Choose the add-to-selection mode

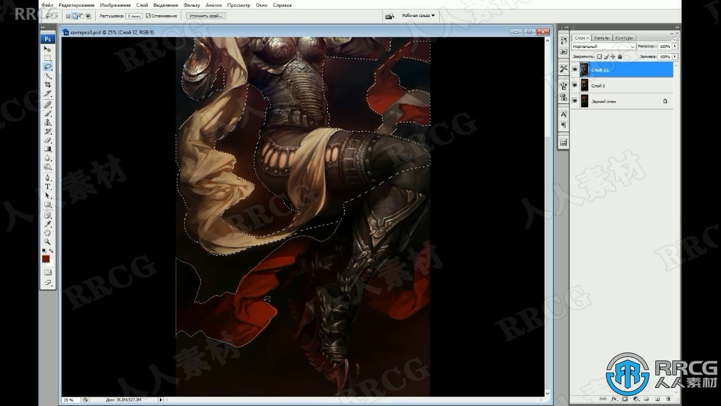click(75, 16)
